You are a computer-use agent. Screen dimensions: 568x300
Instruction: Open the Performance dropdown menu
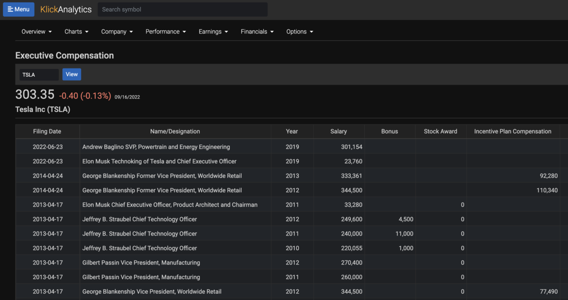[165, 31]
